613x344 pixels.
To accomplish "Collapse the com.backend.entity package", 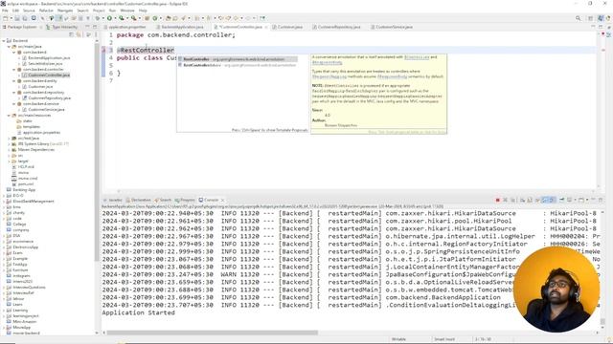I will [x=14, y=80].
